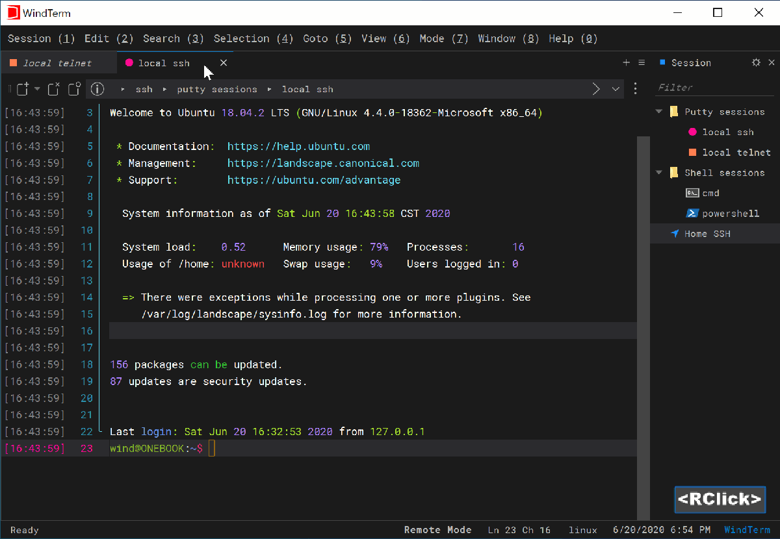Focus the session Filter field
The height and width of the screenshot is (539, 780).
pyautogui.click(x=715, y=87)
